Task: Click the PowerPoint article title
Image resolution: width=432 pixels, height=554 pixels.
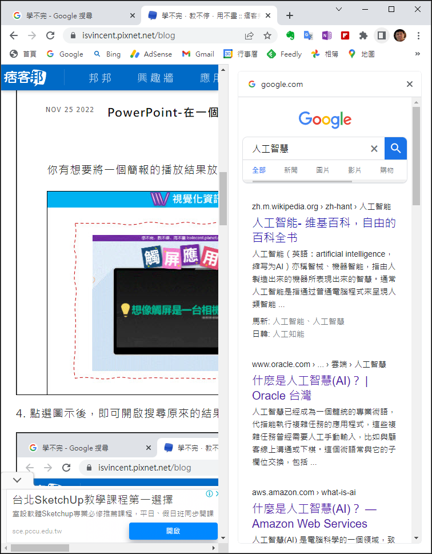Action: click(163, 113)
